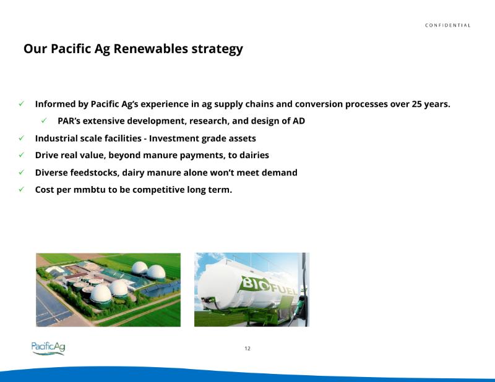Click the slide title "Our Pacific Ag Renewables strategy"

133,49
